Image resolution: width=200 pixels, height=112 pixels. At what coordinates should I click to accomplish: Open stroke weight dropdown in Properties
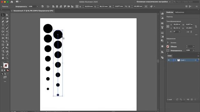click(194, 46)
